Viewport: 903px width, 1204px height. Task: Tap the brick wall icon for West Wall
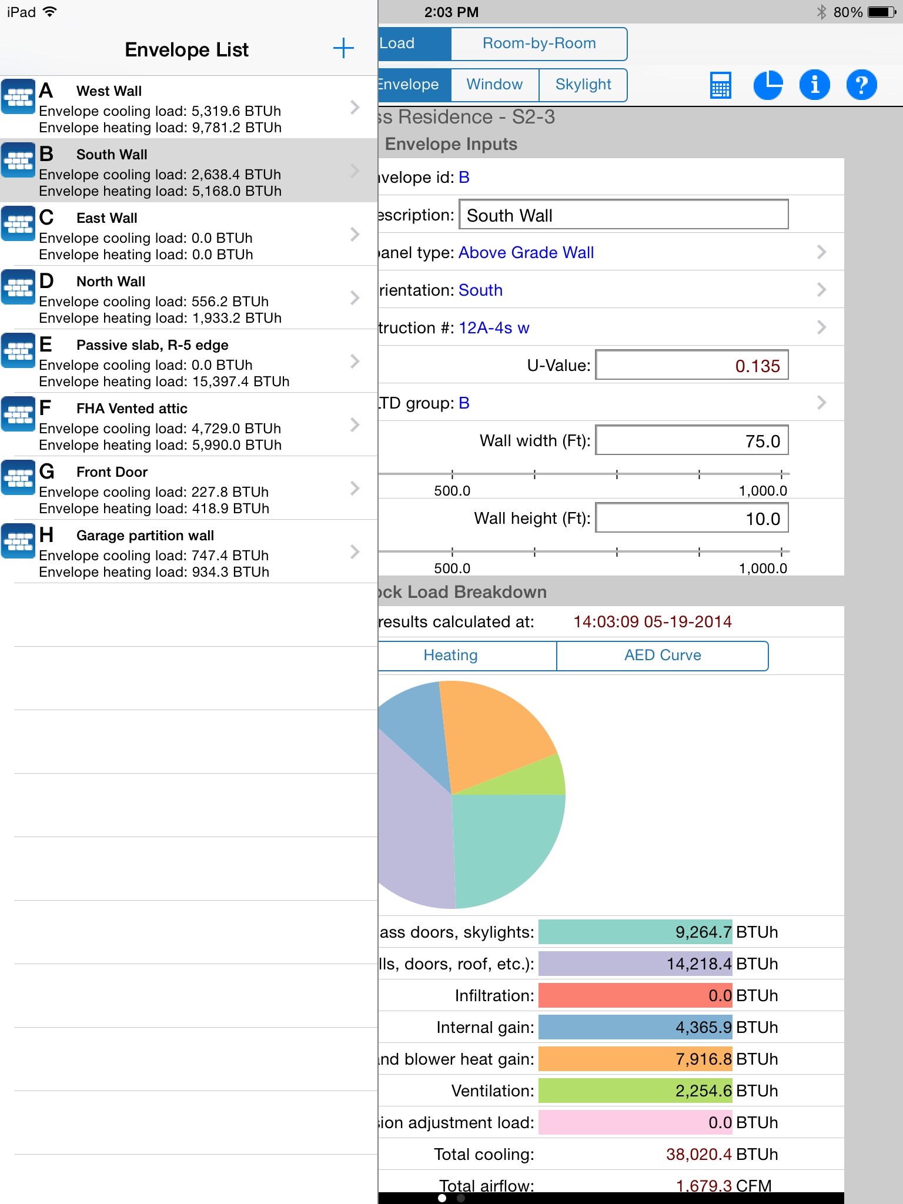(18, 97)
